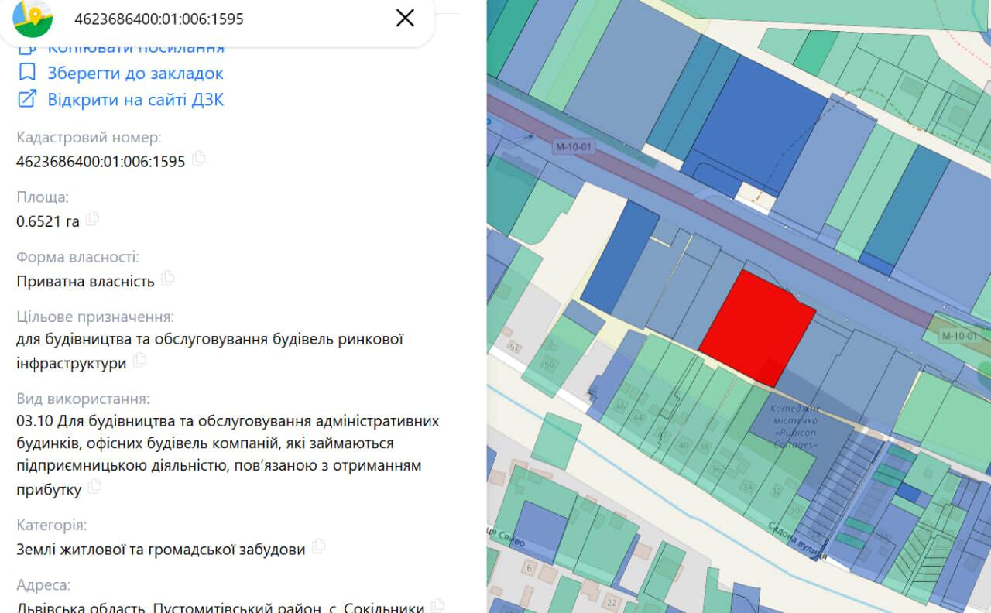Click the bookmark icon beside 'Зберегти до закладок'

(x=27, y=73)
